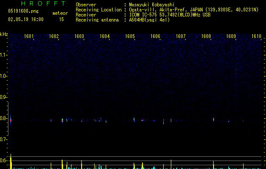Screen dimensions: 266x169
Task: Click the 0.7 kHz axis label
Action: click(x=3, y=139)
